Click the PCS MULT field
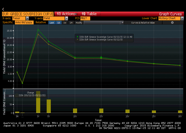186x133 pixels. pyautogui.click(x=85, y=18)
